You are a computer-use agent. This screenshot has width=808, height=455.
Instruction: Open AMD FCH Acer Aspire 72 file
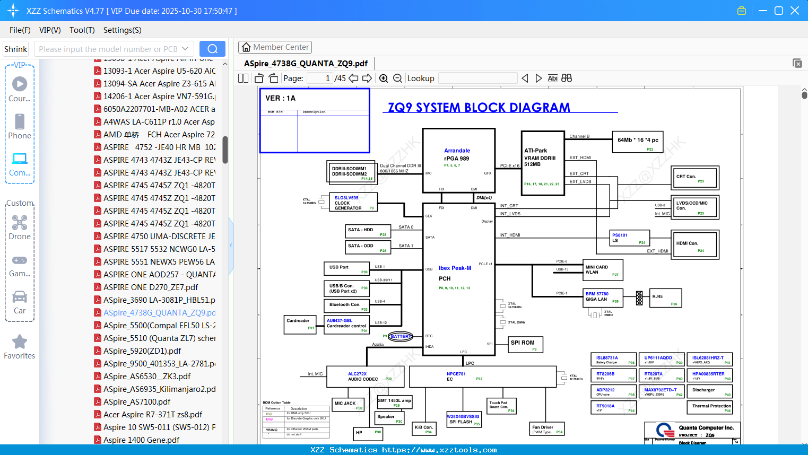coord(154,134)
